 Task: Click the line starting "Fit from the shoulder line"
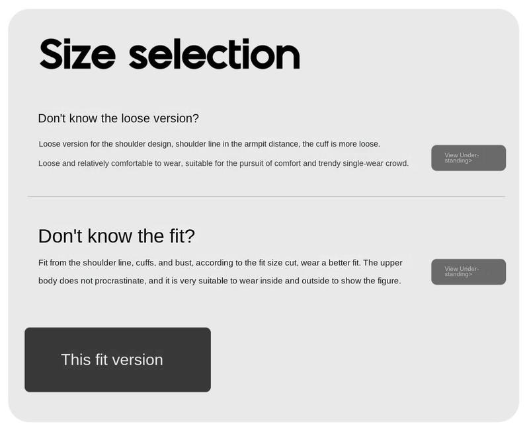tap(220, 262)
